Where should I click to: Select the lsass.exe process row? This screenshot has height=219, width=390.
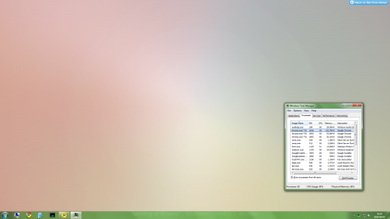point(322,162)
